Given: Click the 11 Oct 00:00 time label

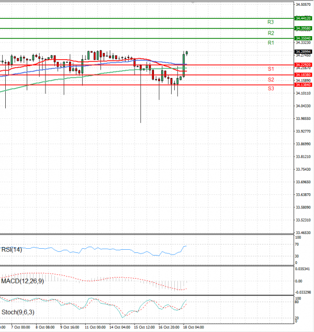Looking at the screenshot, I should point(95,327).
